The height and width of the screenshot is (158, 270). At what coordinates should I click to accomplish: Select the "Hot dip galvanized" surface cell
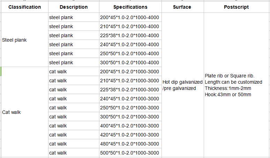tap(182, 85)
